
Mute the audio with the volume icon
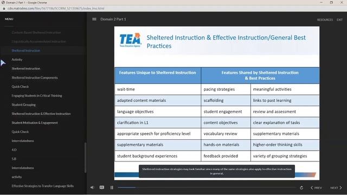[92, 187]
